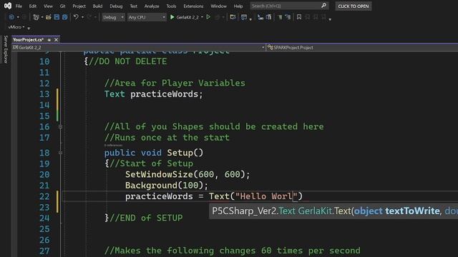Open the Test menu

click(134, 6)
